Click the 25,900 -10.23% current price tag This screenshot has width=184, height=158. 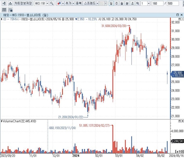(x=178, y=74)
